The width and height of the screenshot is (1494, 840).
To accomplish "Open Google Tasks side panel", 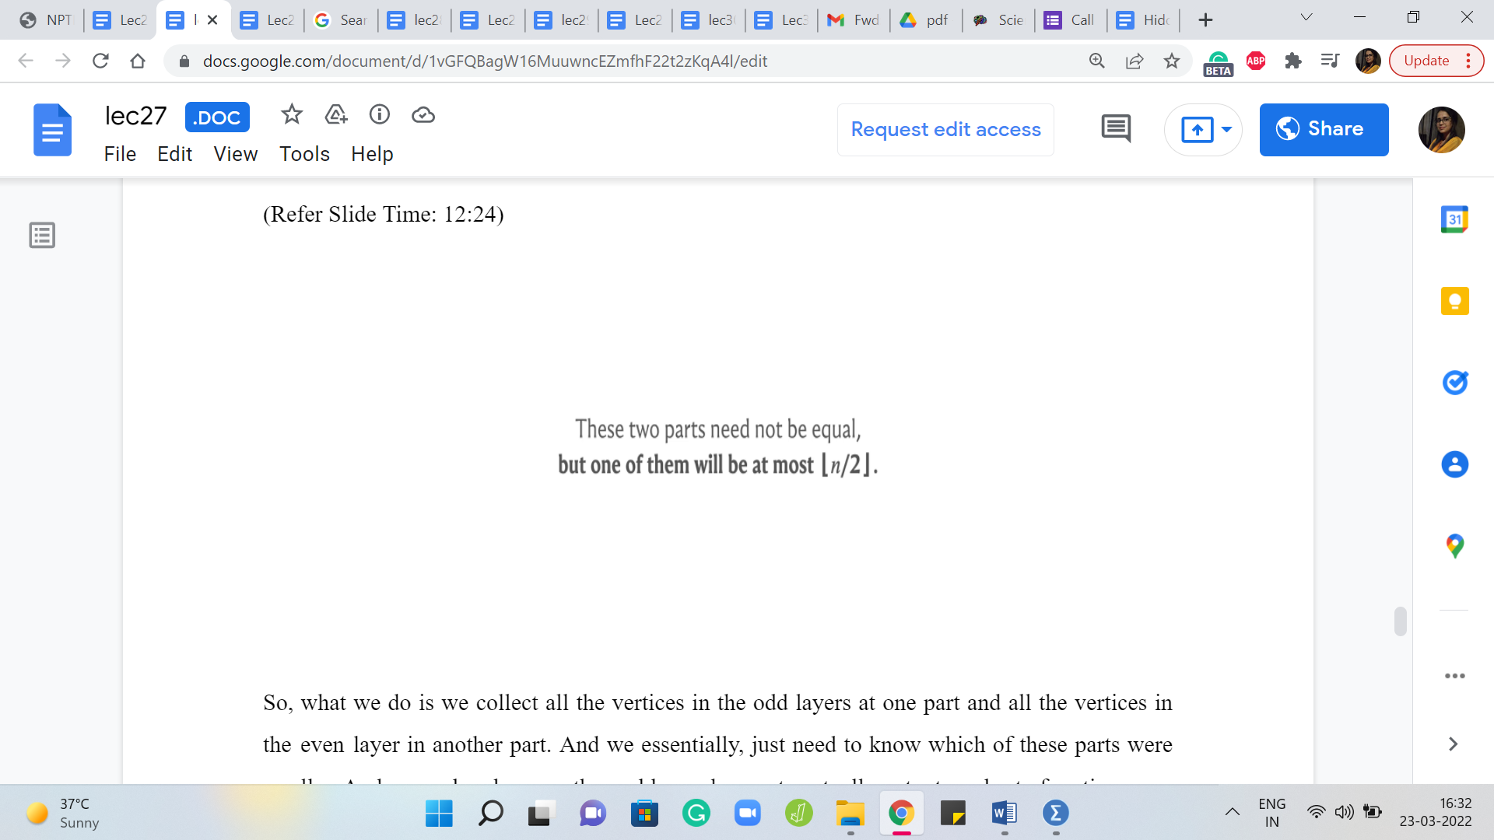I will pyautogui.click(x=1454, y=383).
